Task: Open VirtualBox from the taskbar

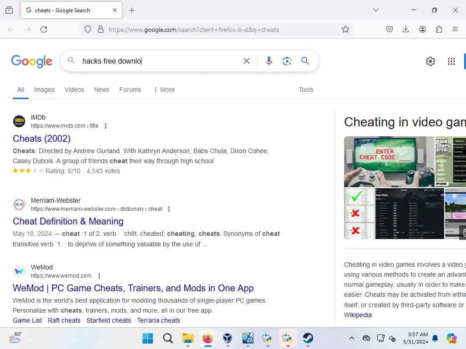Action: tap(228, 338)
